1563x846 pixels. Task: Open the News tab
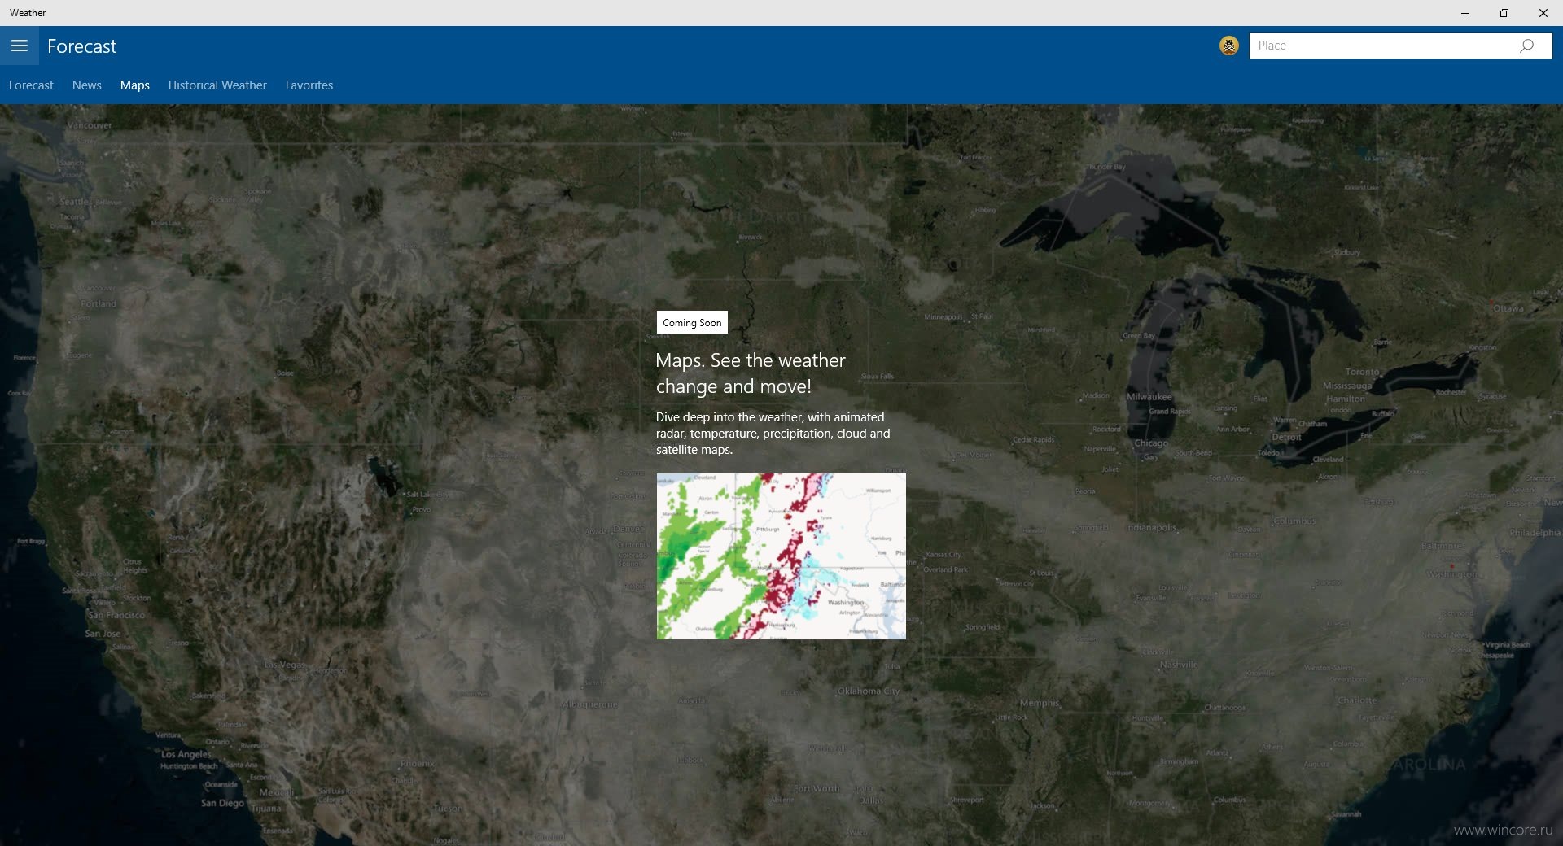(x=86, y=85)
